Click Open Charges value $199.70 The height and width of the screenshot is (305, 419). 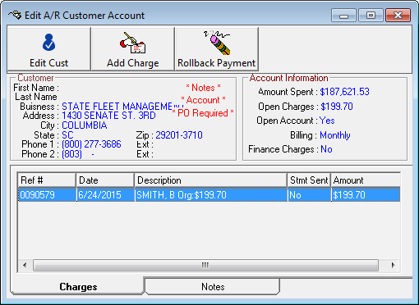click(337, 107)
